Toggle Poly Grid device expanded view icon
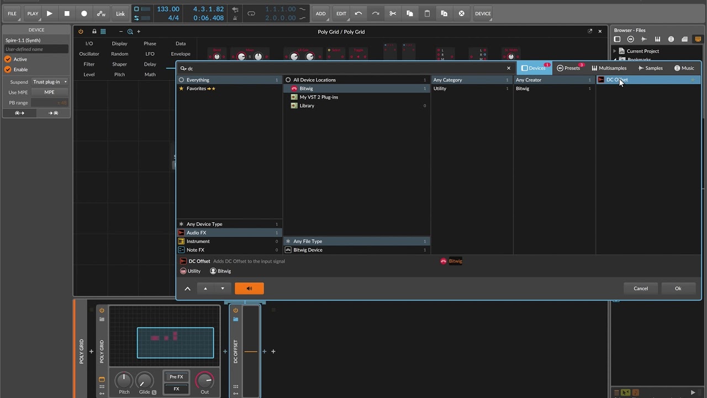Screen dimensions: 707x398 coord(102,380)
